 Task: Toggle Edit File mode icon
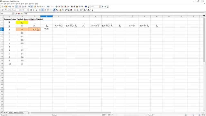[x=16, y=6]
